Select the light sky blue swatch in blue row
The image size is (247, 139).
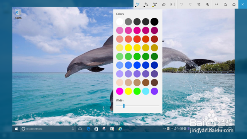tap(120, 65)
